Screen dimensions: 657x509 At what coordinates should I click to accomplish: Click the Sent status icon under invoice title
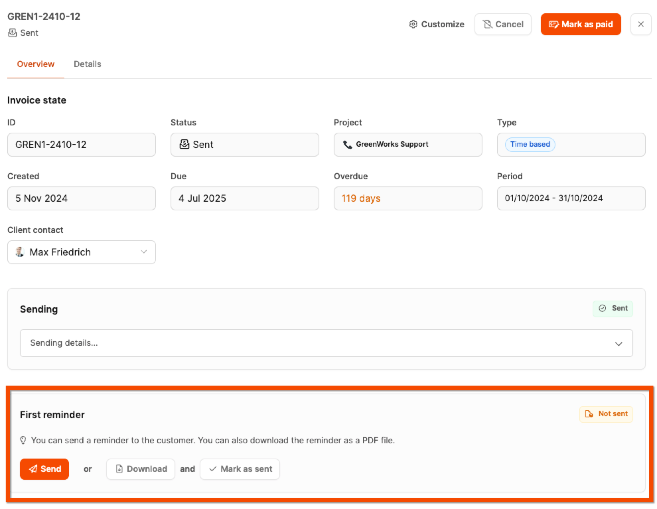click(12, 33)
